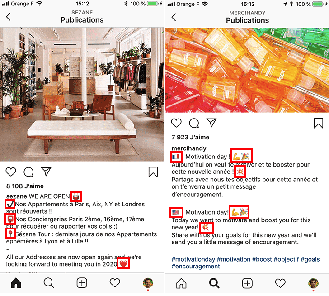The height and width of the screenshot is (296, 329).
Task: Save the Mercihandy post with bookmark icon
Action: (319, 123)
